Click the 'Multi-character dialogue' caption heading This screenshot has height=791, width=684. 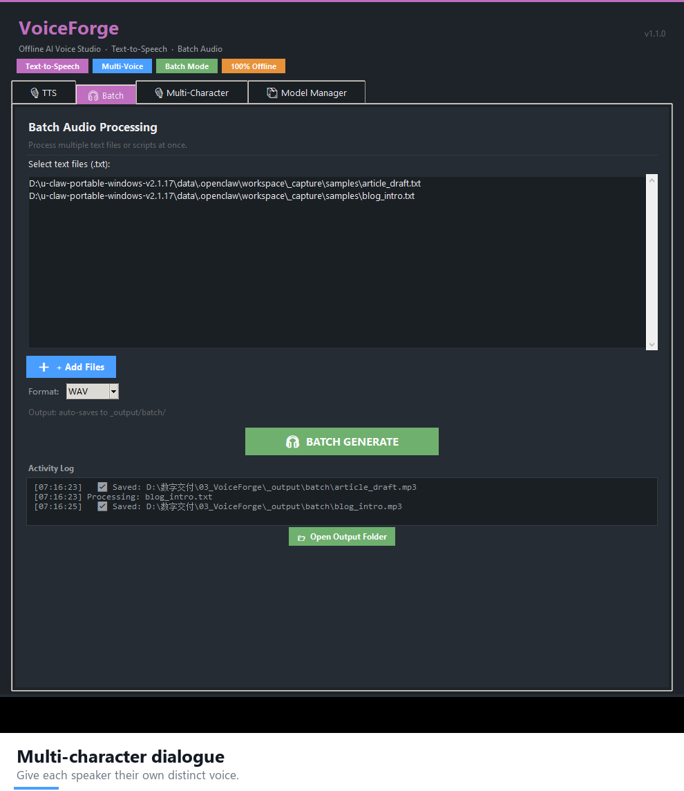(x=120, y=756)
